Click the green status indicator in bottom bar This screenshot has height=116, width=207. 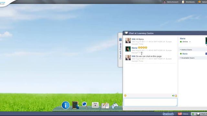pyautogui.click(x=193, y=114)
